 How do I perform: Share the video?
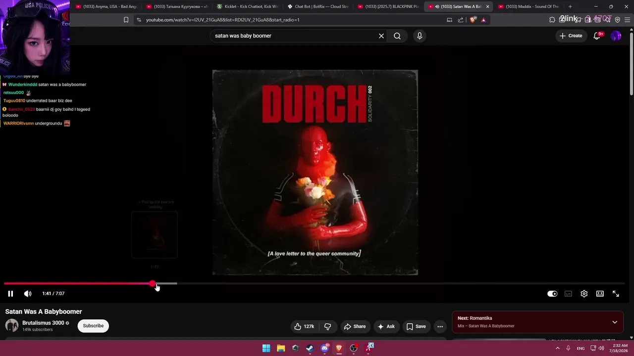click(355, 326)
